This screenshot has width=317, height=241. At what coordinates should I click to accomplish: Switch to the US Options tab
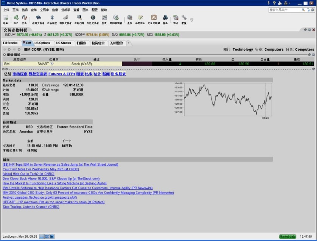(42, 43)
